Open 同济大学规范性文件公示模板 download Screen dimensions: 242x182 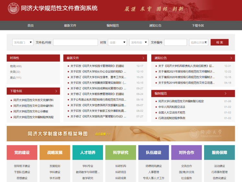click(31, 111)
